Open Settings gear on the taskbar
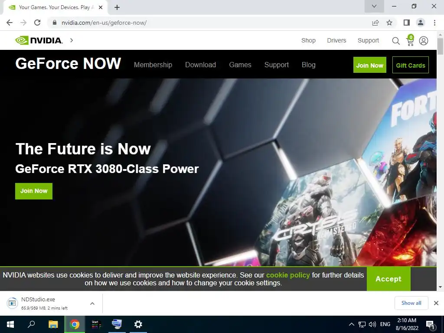This screenshot has width=444, height=333. (138, 324)
